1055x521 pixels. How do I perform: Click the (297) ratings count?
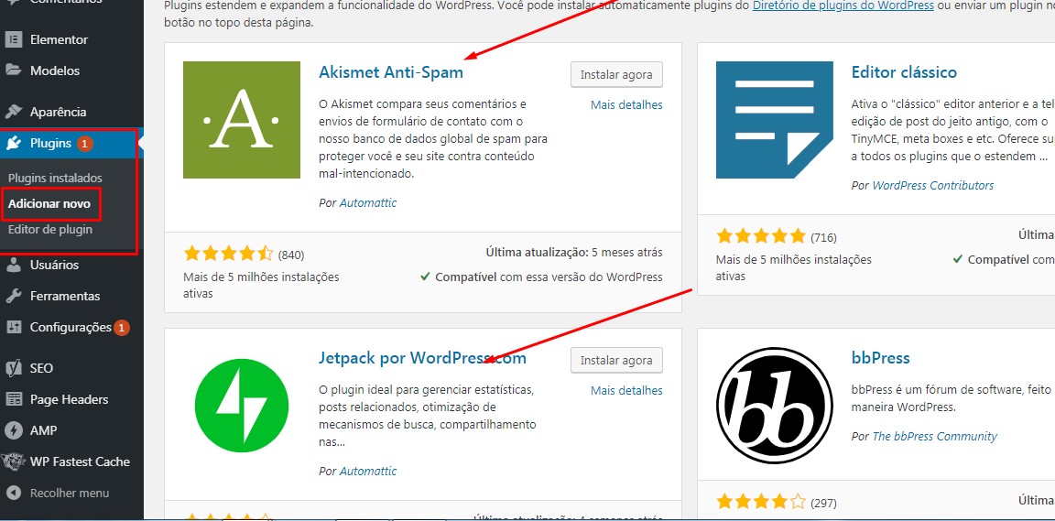[x=823, y=503]
